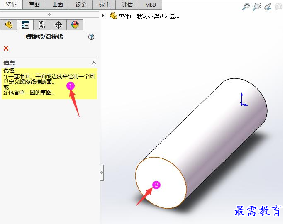Open the FeatureManager design tree tab icon
The height and width of the screenshot is (224, 285).
pos(9,25)
